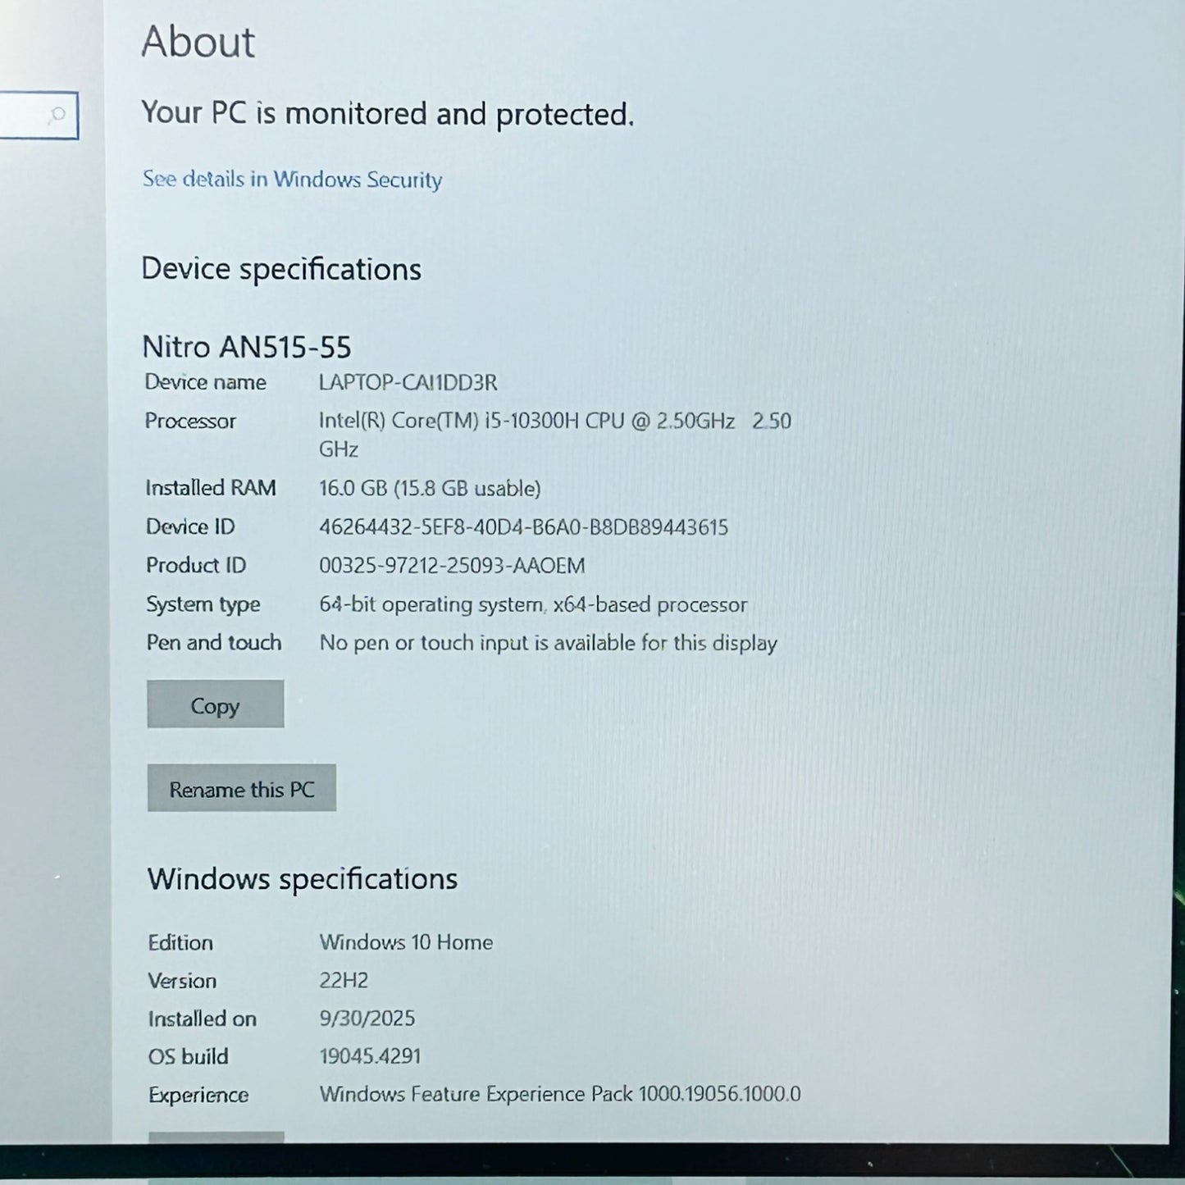Click the Rename this PC button
This screenshot has width=1185, height=1185.
click(242, 789)
